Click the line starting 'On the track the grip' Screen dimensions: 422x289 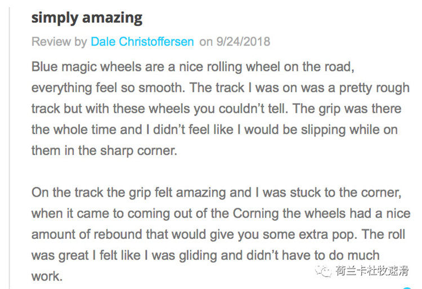tap(217, 193)
